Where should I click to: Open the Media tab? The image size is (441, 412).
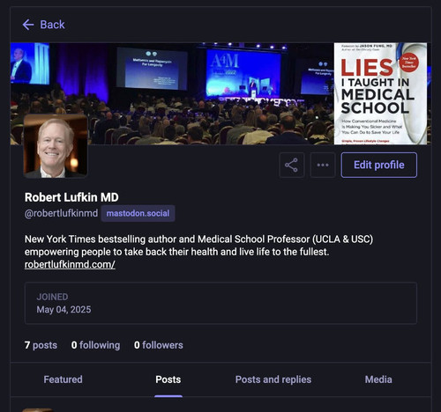(378, 379)
